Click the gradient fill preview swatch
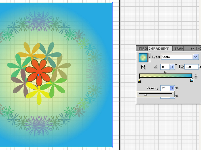The image size is (201, 150). 143,57
